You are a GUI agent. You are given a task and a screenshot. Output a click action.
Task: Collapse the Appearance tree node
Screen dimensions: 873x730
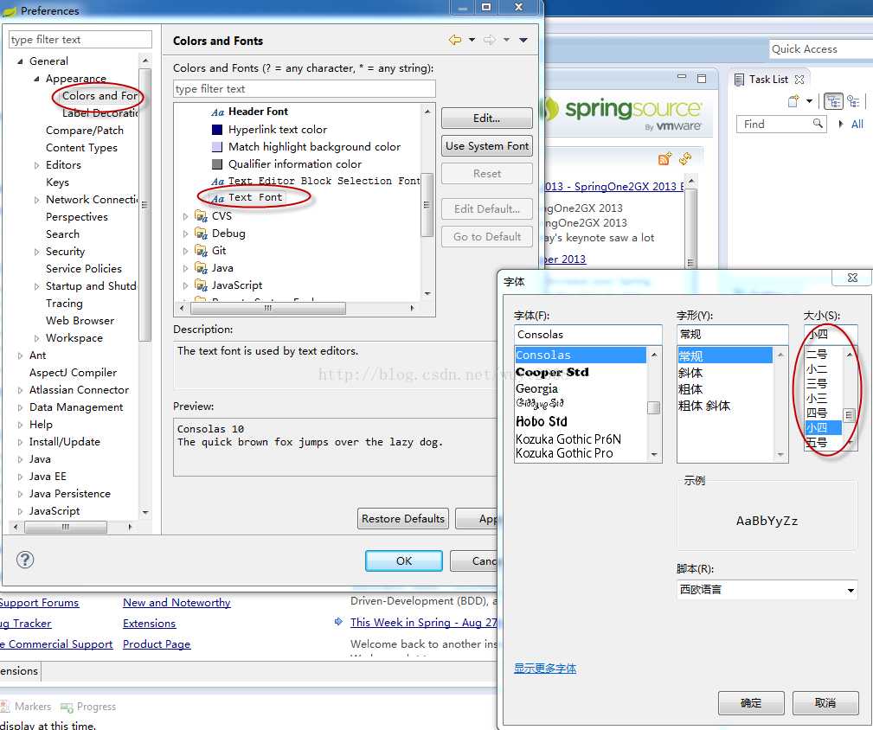tap(36, 79)
